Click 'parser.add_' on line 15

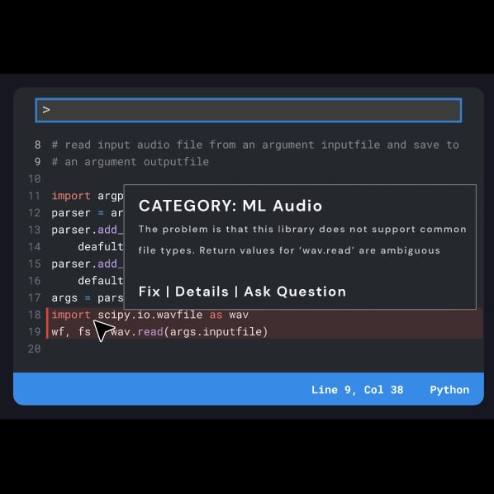pos(88,264)
